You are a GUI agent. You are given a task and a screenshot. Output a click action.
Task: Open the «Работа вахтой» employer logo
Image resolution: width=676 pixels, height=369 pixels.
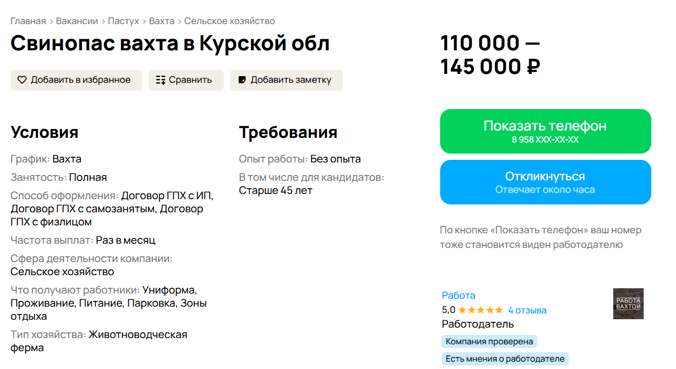click(x=628, y=303)
